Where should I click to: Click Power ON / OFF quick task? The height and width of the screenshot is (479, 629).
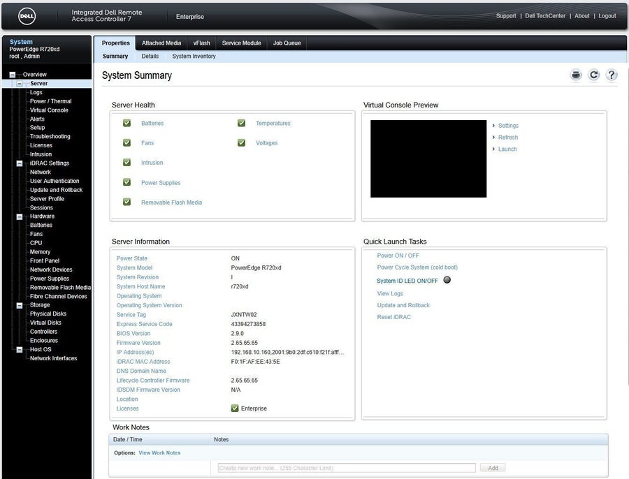pos(398,256)
